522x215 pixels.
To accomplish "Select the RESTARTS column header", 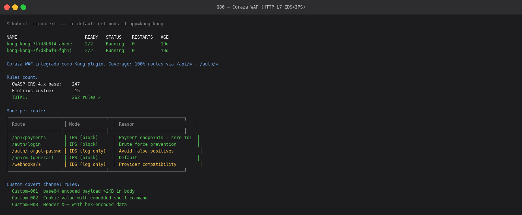I will click(x=142, y=37).
